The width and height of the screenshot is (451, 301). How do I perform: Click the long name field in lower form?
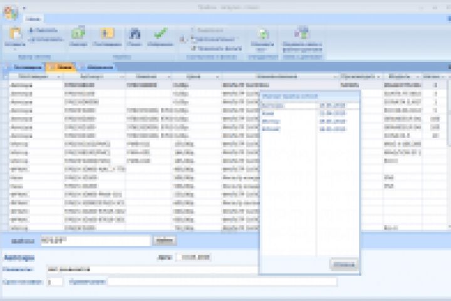click(x=152, y=270)
